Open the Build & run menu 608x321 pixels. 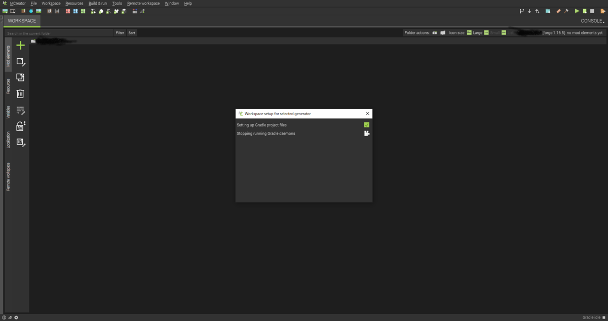pos(98,4)
